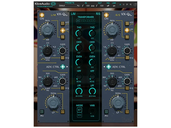The height and width of the screenshot is (128, 171).
Task: Click the R/S HMF frequency knob
Action: pos(112,51)
